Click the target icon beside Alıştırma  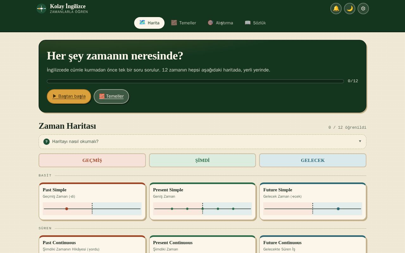210,22
